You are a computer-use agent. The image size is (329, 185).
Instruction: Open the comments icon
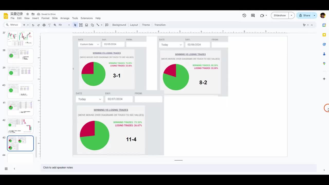click(253, 15)
